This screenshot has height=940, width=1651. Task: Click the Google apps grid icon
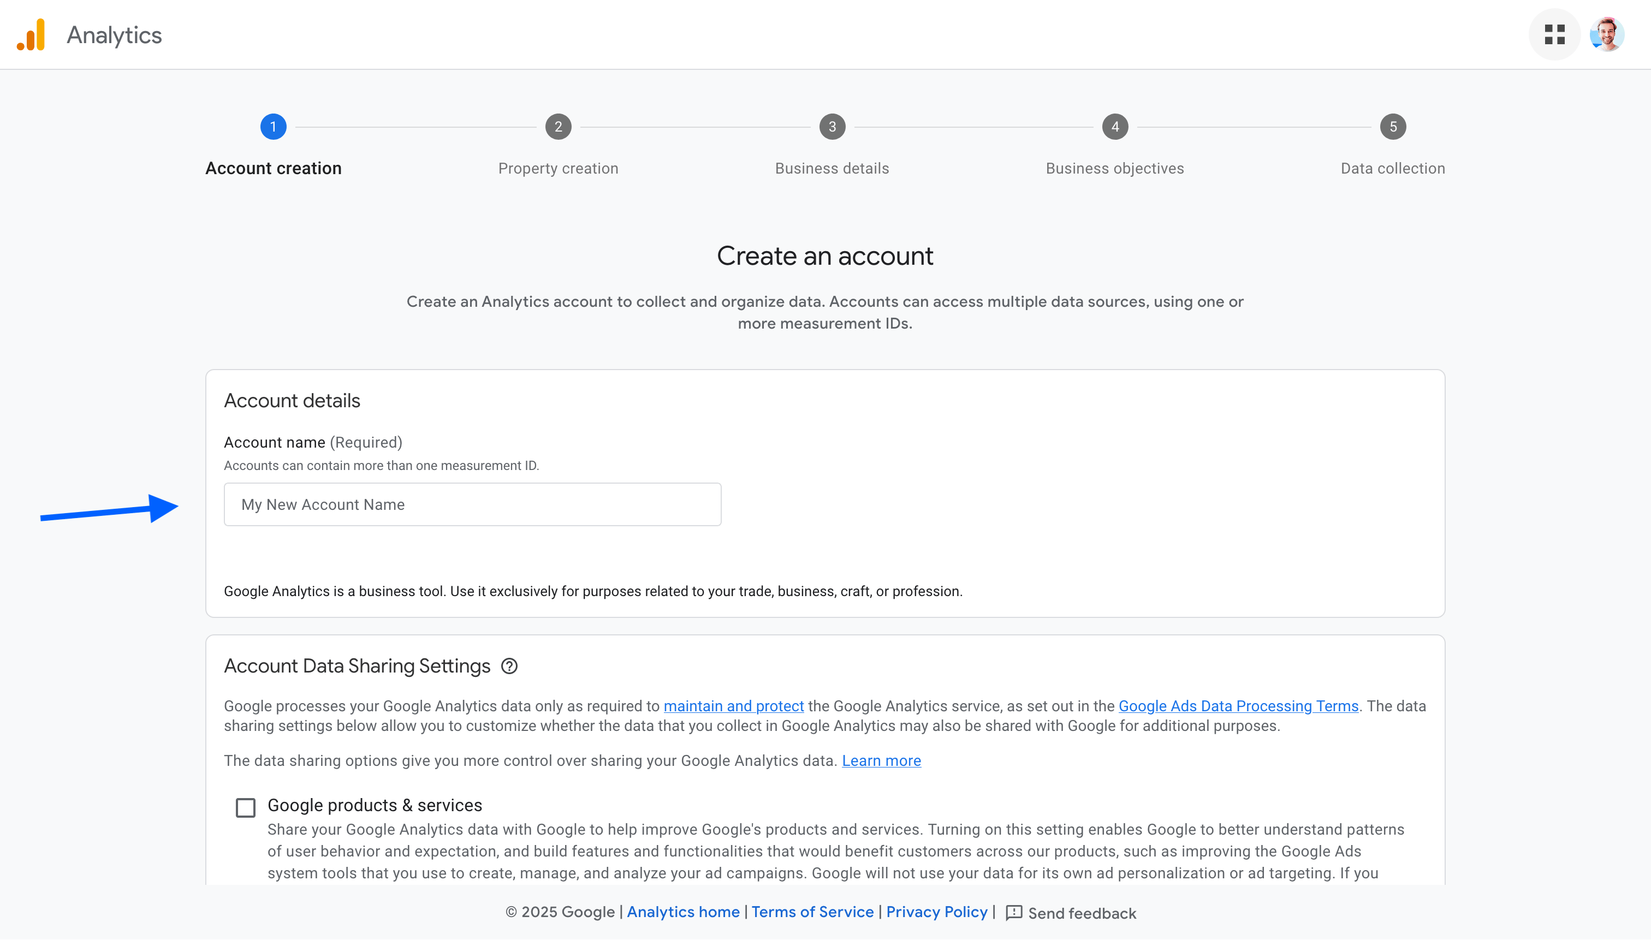pyautogui.click(x=1554, y=34)
